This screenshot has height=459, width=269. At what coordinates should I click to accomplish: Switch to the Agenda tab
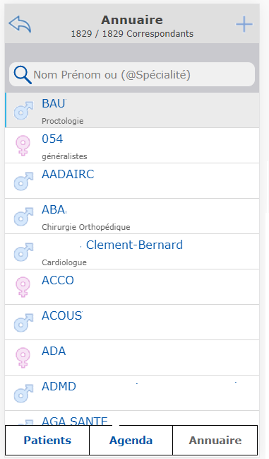click(x=131, y=441)
